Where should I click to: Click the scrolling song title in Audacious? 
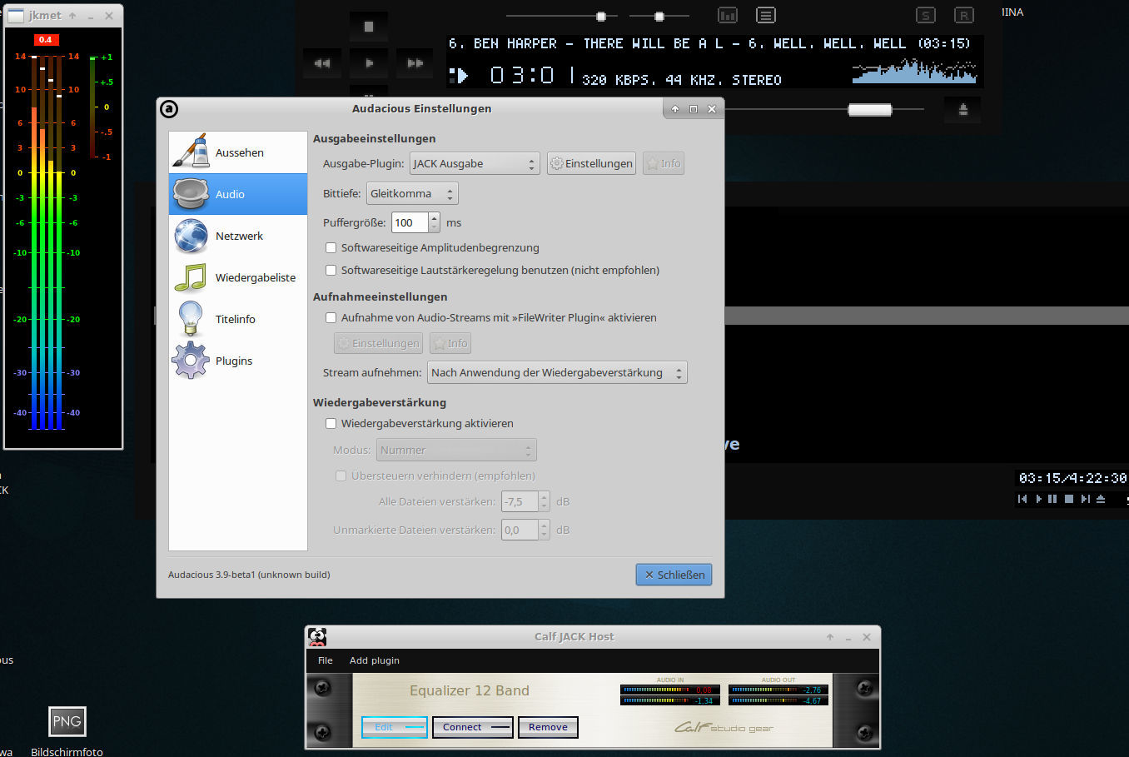tap(710, 43)
